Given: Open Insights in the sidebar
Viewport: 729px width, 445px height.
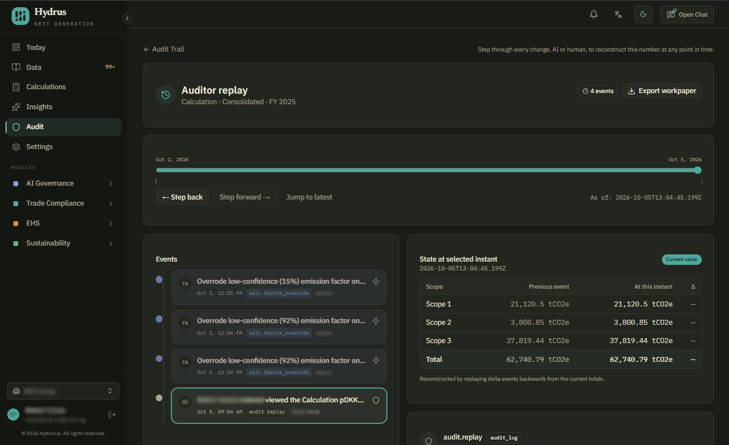Looking at the screenshot, I should [x=63, y=107].
